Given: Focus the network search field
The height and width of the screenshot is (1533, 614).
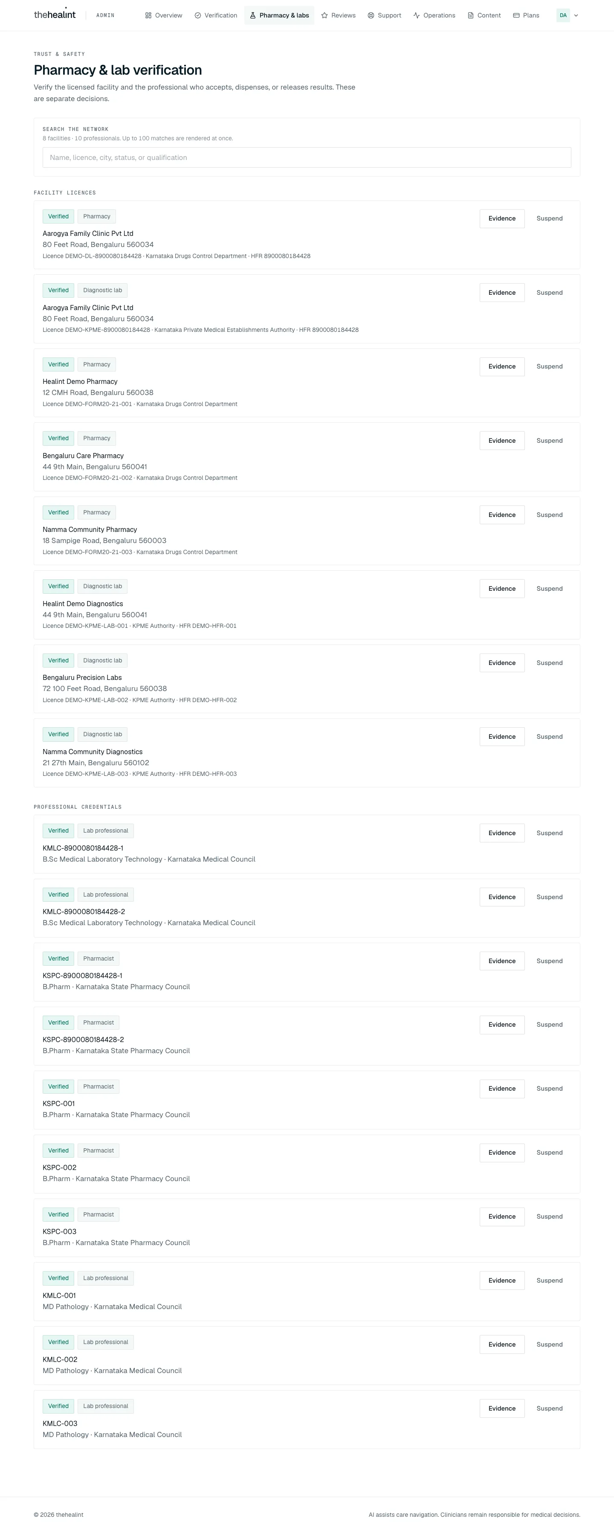Looking at the screenshot, I should point(307,158).
